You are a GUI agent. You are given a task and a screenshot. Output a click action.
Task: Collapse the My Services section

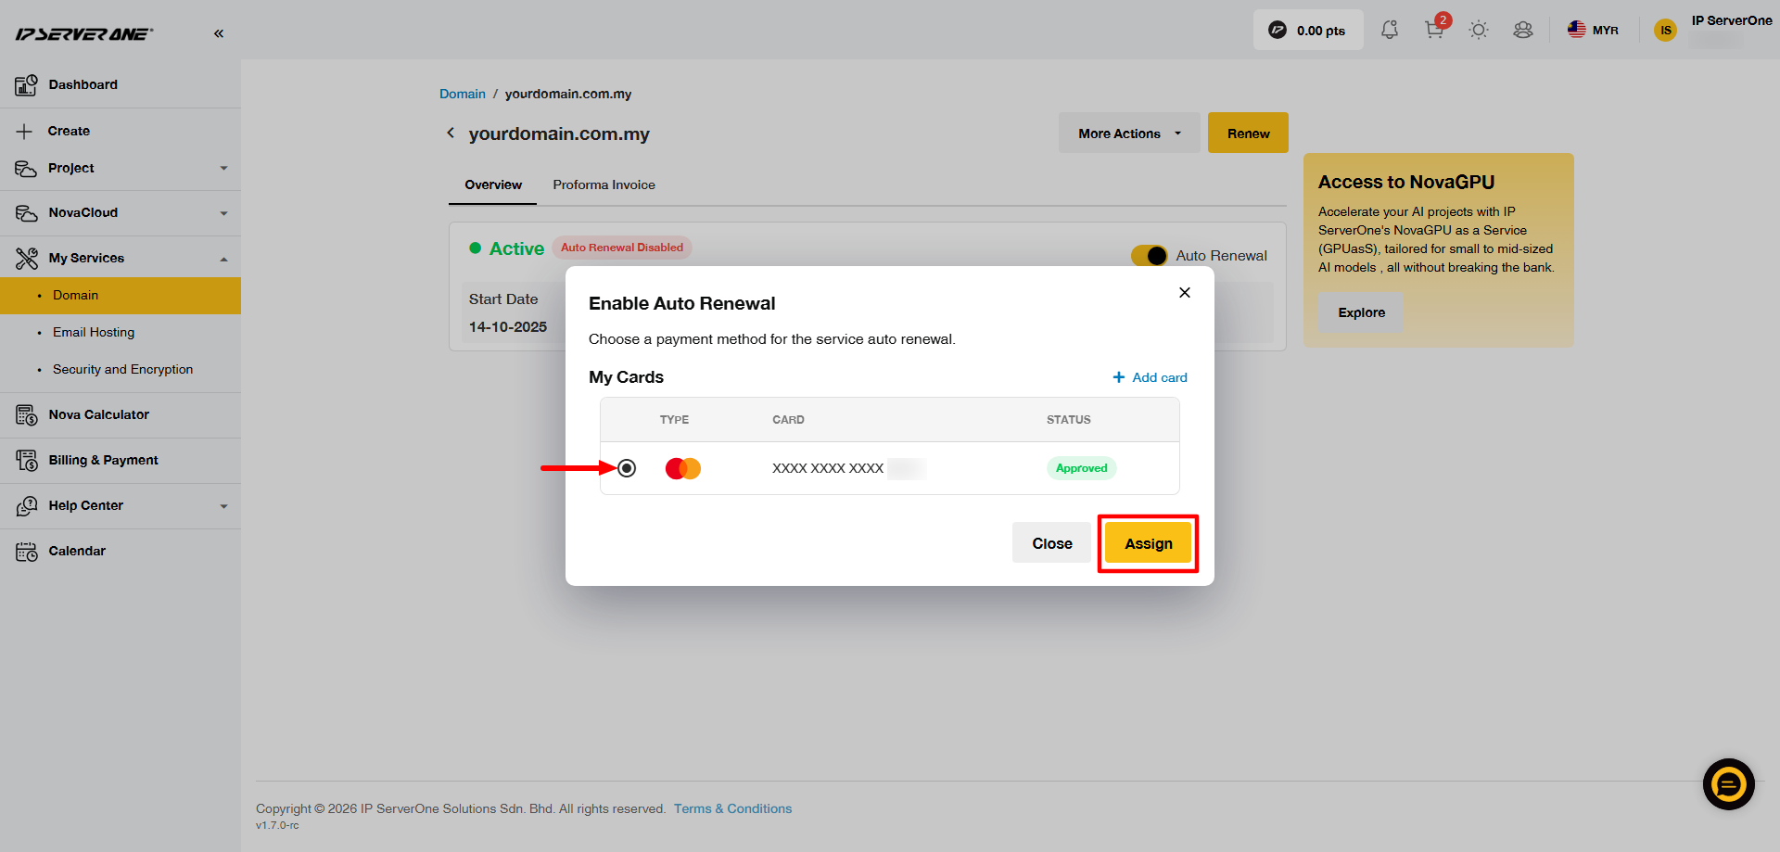point(121,258)
